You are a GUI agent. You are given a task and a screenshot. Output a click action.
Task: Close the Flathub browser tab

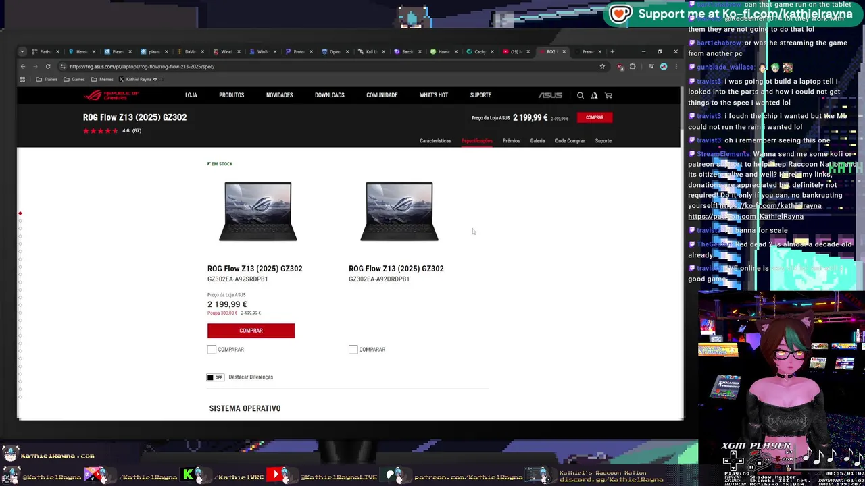pyautogui.click(x=57, y=51)
